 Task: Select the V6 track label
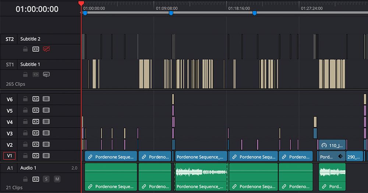[10, 99]
